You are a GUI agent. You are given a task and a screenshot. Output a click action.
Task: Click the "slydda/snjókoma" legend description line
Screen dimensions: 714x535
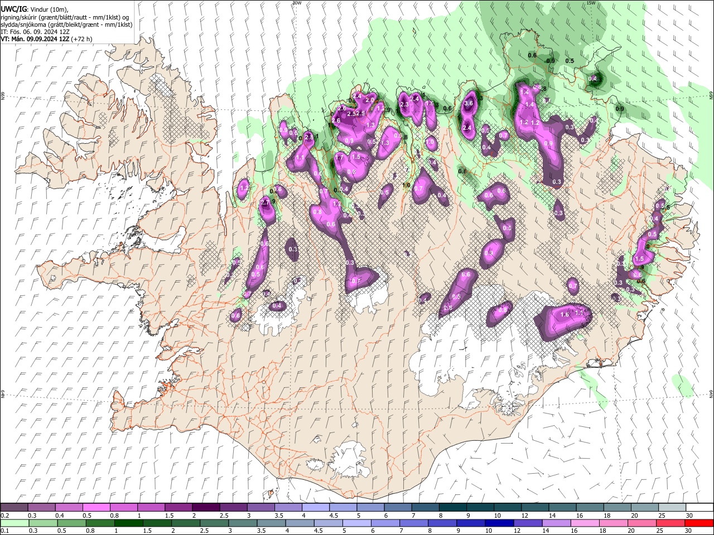(66, 25)
